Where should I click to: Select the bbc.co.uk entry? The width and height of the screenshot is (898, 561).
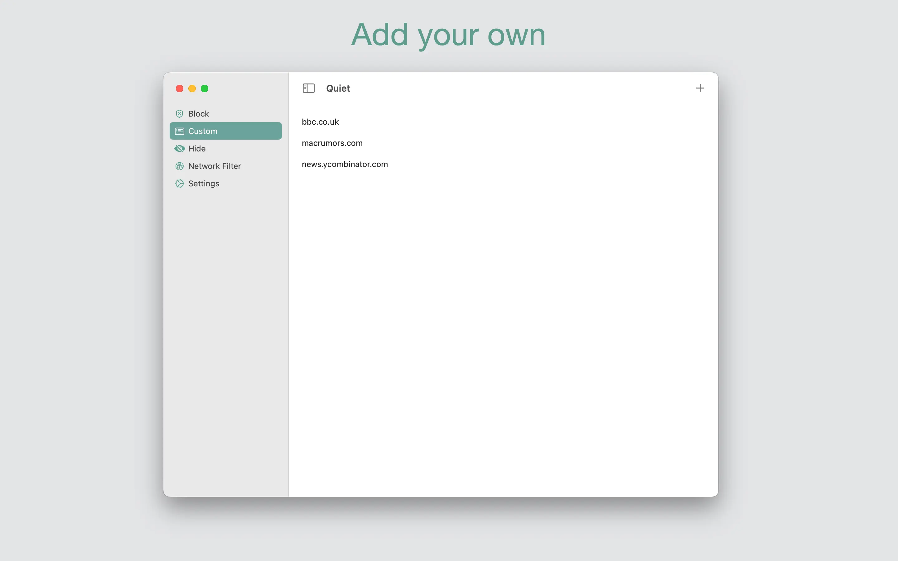(x=320, y=122)
